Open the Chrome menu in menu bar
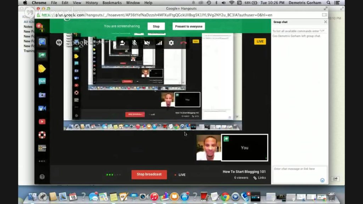The width and height of the screenshot is (363, 204). coord(39,3)
